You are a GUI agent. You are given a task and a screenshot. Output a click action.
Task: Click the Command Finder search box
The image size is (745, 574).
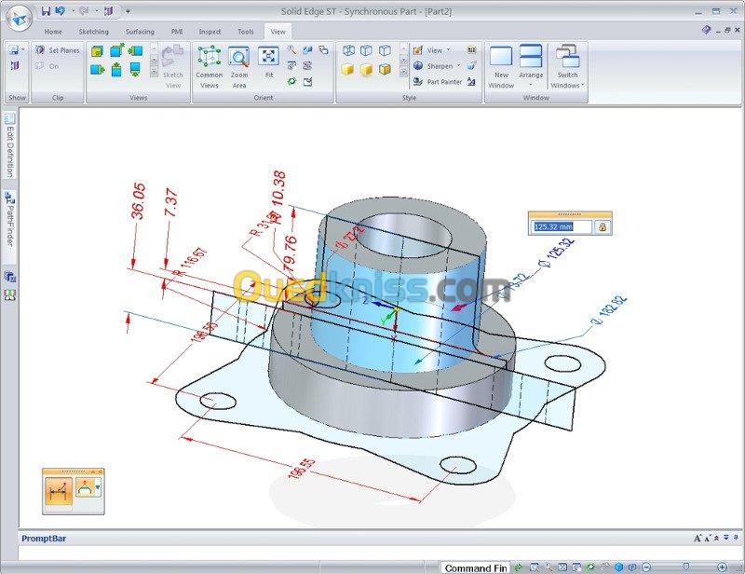(475, 567)
